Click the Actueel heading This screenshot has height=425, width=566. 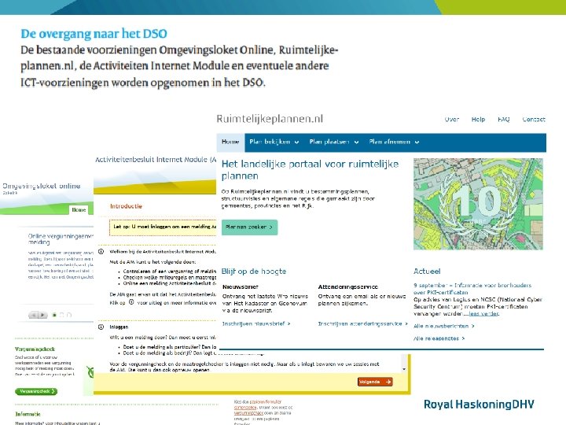[x=427, y=272]
